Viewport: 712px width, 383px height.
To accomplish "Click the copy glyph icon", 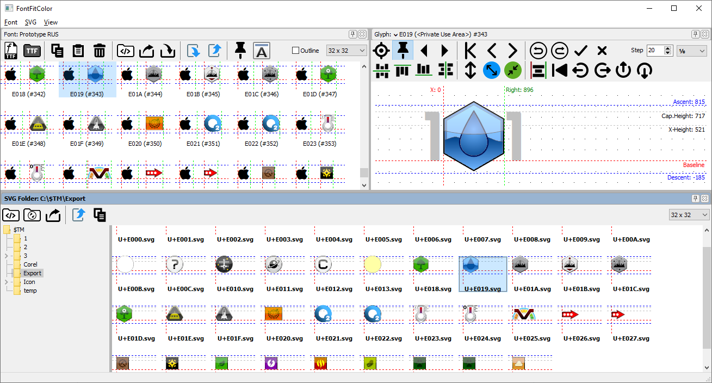I will point(57,51).
